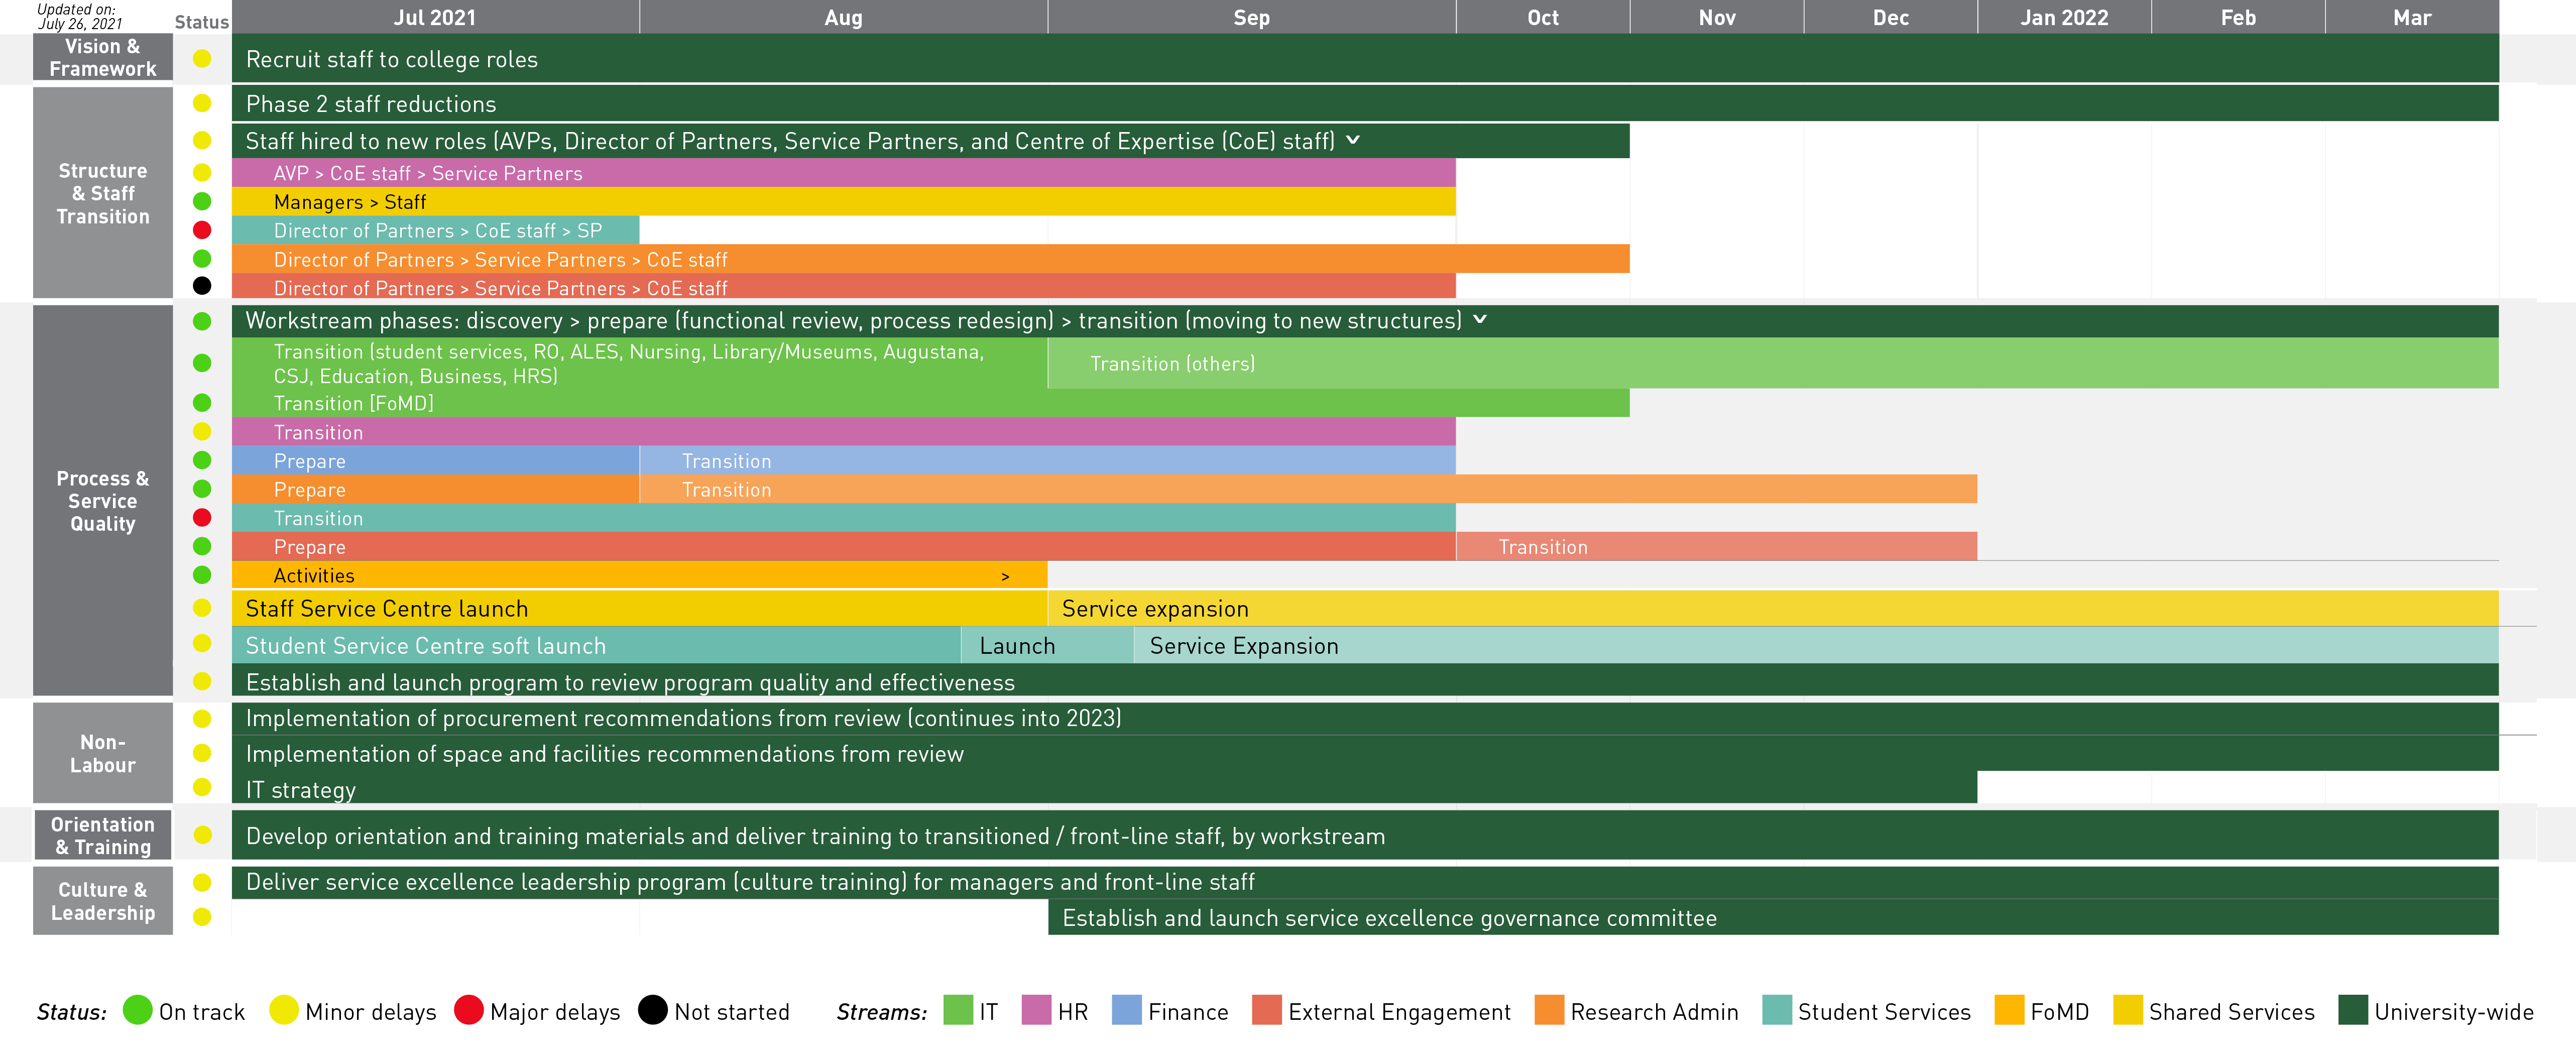Viewport: 2576px width, 1062px height.
Task: Click Process & Service Quality category label
Action: pos(102,500)
